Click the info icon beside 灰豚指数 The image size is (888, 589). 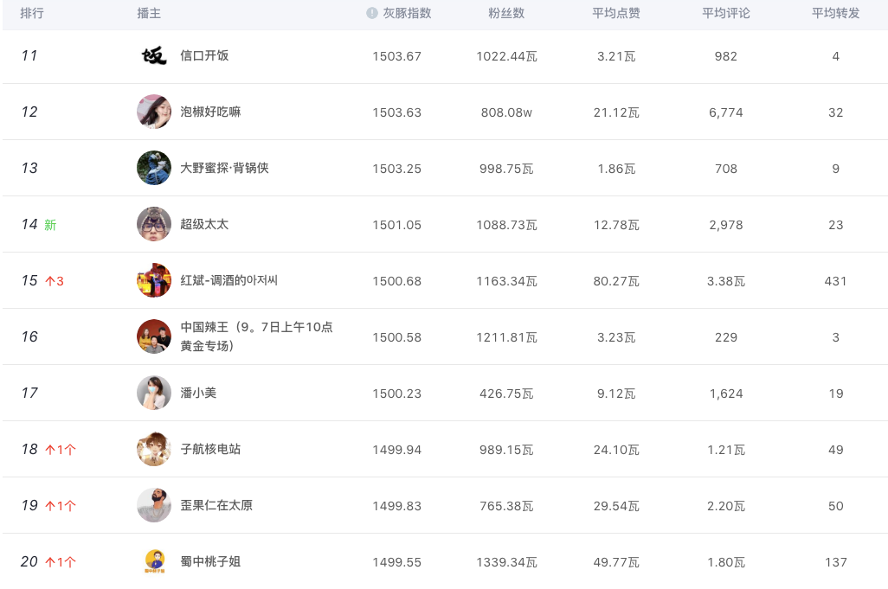372,14
